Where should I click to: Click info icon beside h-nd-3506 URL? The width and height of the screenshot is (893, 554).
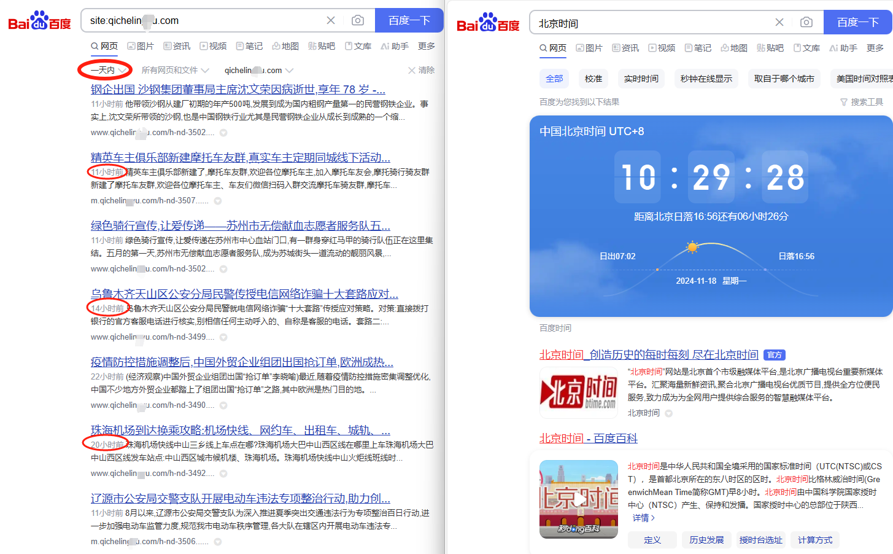click(x=218, y=542)
